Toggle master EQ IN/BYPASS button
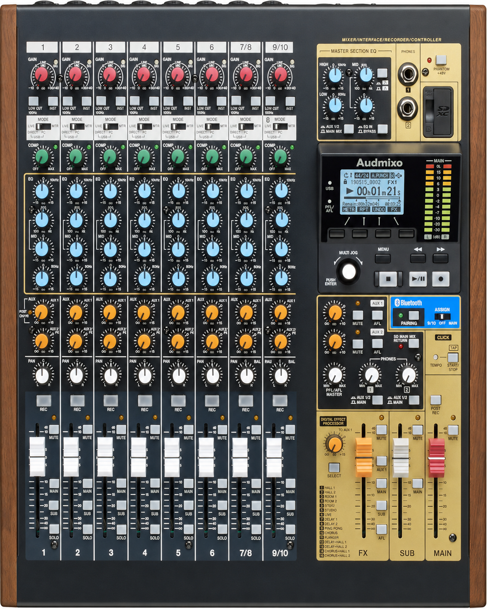The image size is (487, 609). pos(382,128)
